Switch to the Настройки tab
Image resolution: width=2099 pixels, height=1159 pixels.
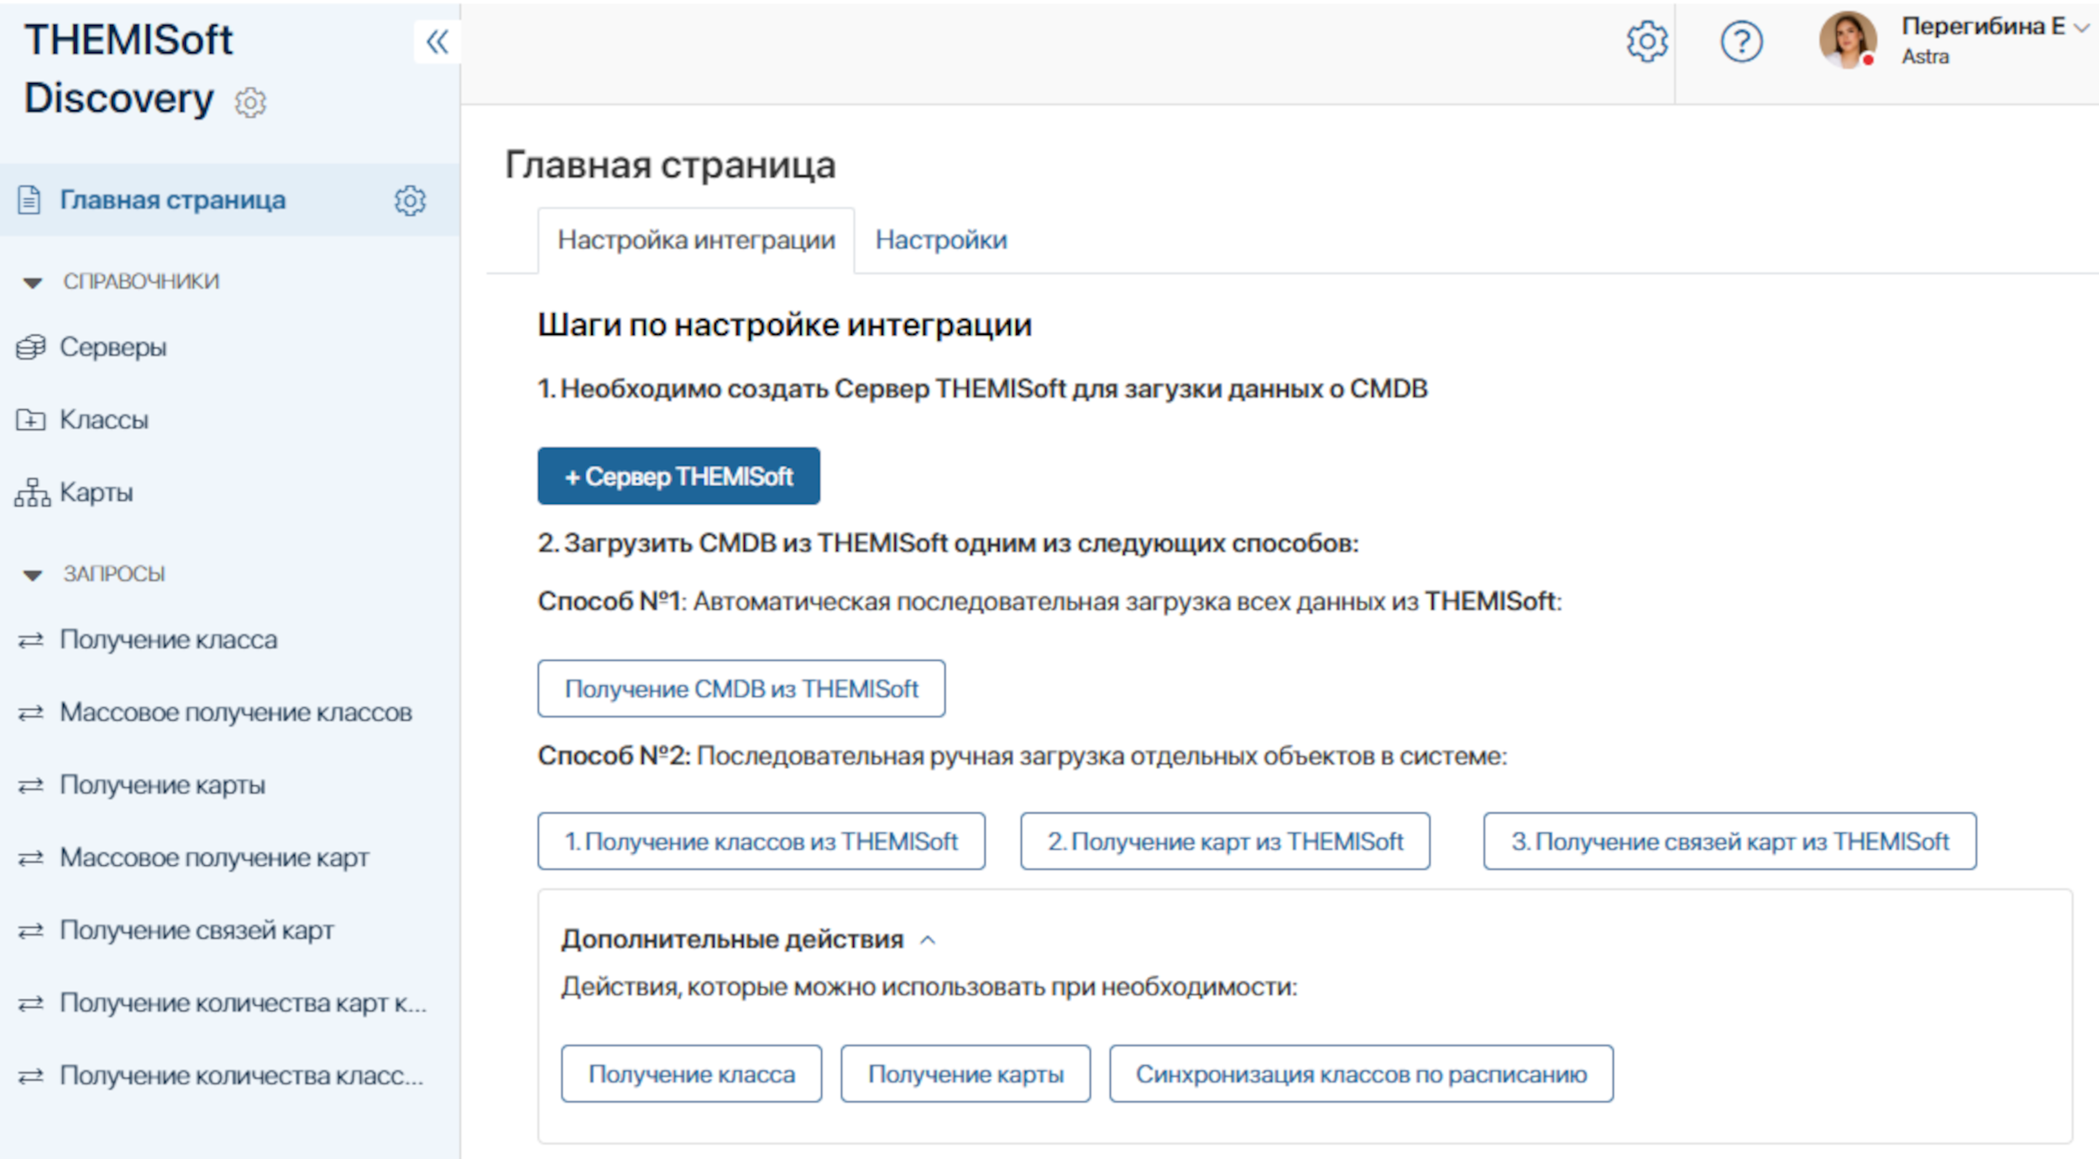[940, 240]
